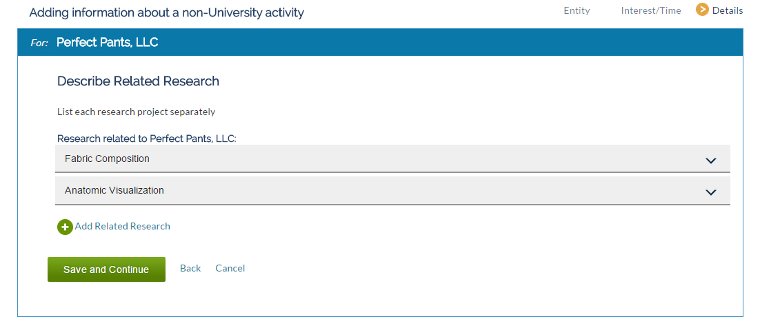
Task: Open the Details step label
Action: [x=728, y=10]
